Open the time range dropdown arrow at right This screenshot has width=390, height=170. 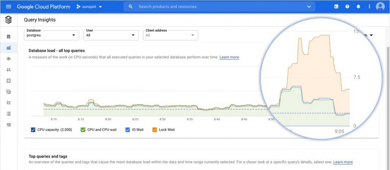pyautogui.click(x=371, y=35)
